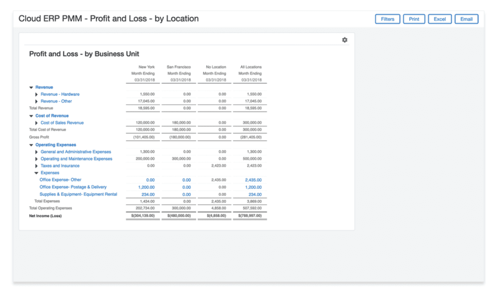Expand General and Administrative Expenses arrow
497x300 pixels.
(37, 152)
